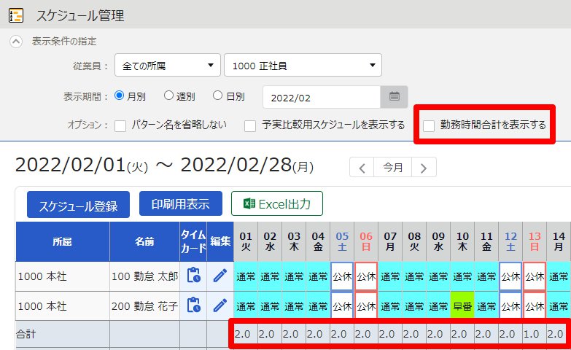Viewport: 571px width, 350px height.
Task: Click the 2022/02 date input field
Action: point(322,97)
